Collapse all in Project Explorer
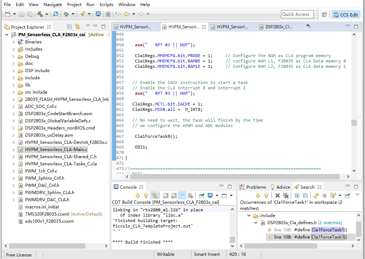The height and width of the screenshot is (259, 365). click(70, 27)
